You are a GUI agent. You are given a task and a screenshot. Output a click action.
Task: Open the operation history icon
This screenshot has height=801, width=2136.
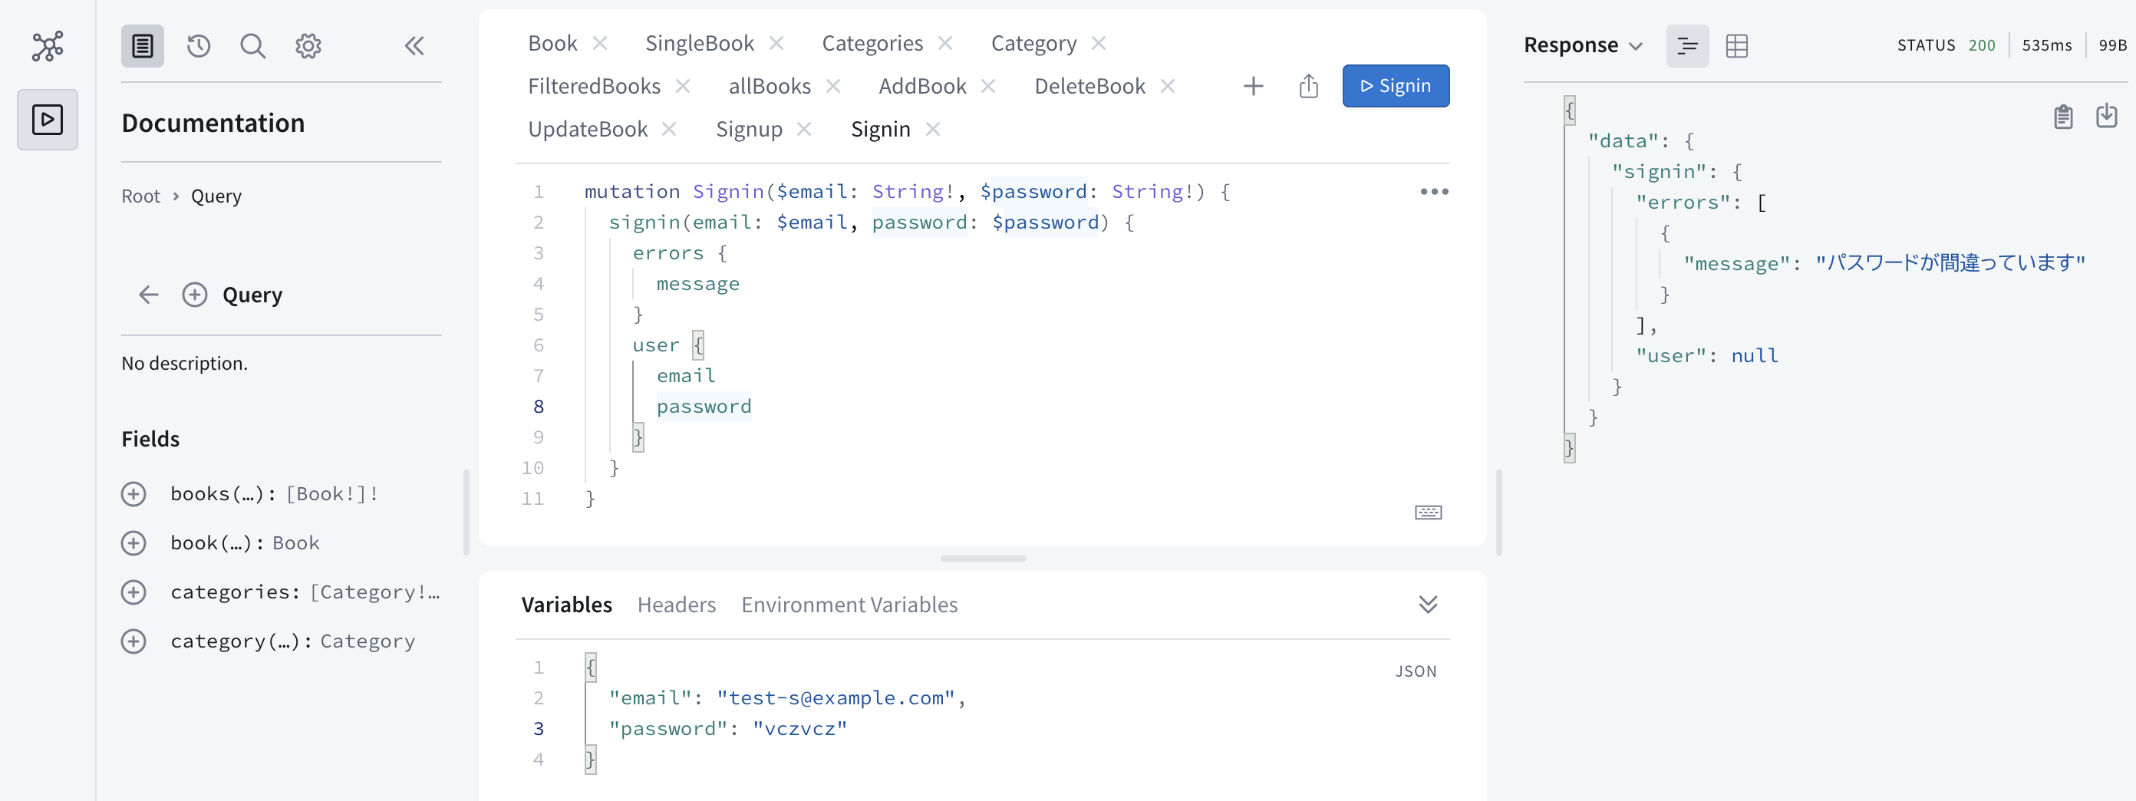199,45
